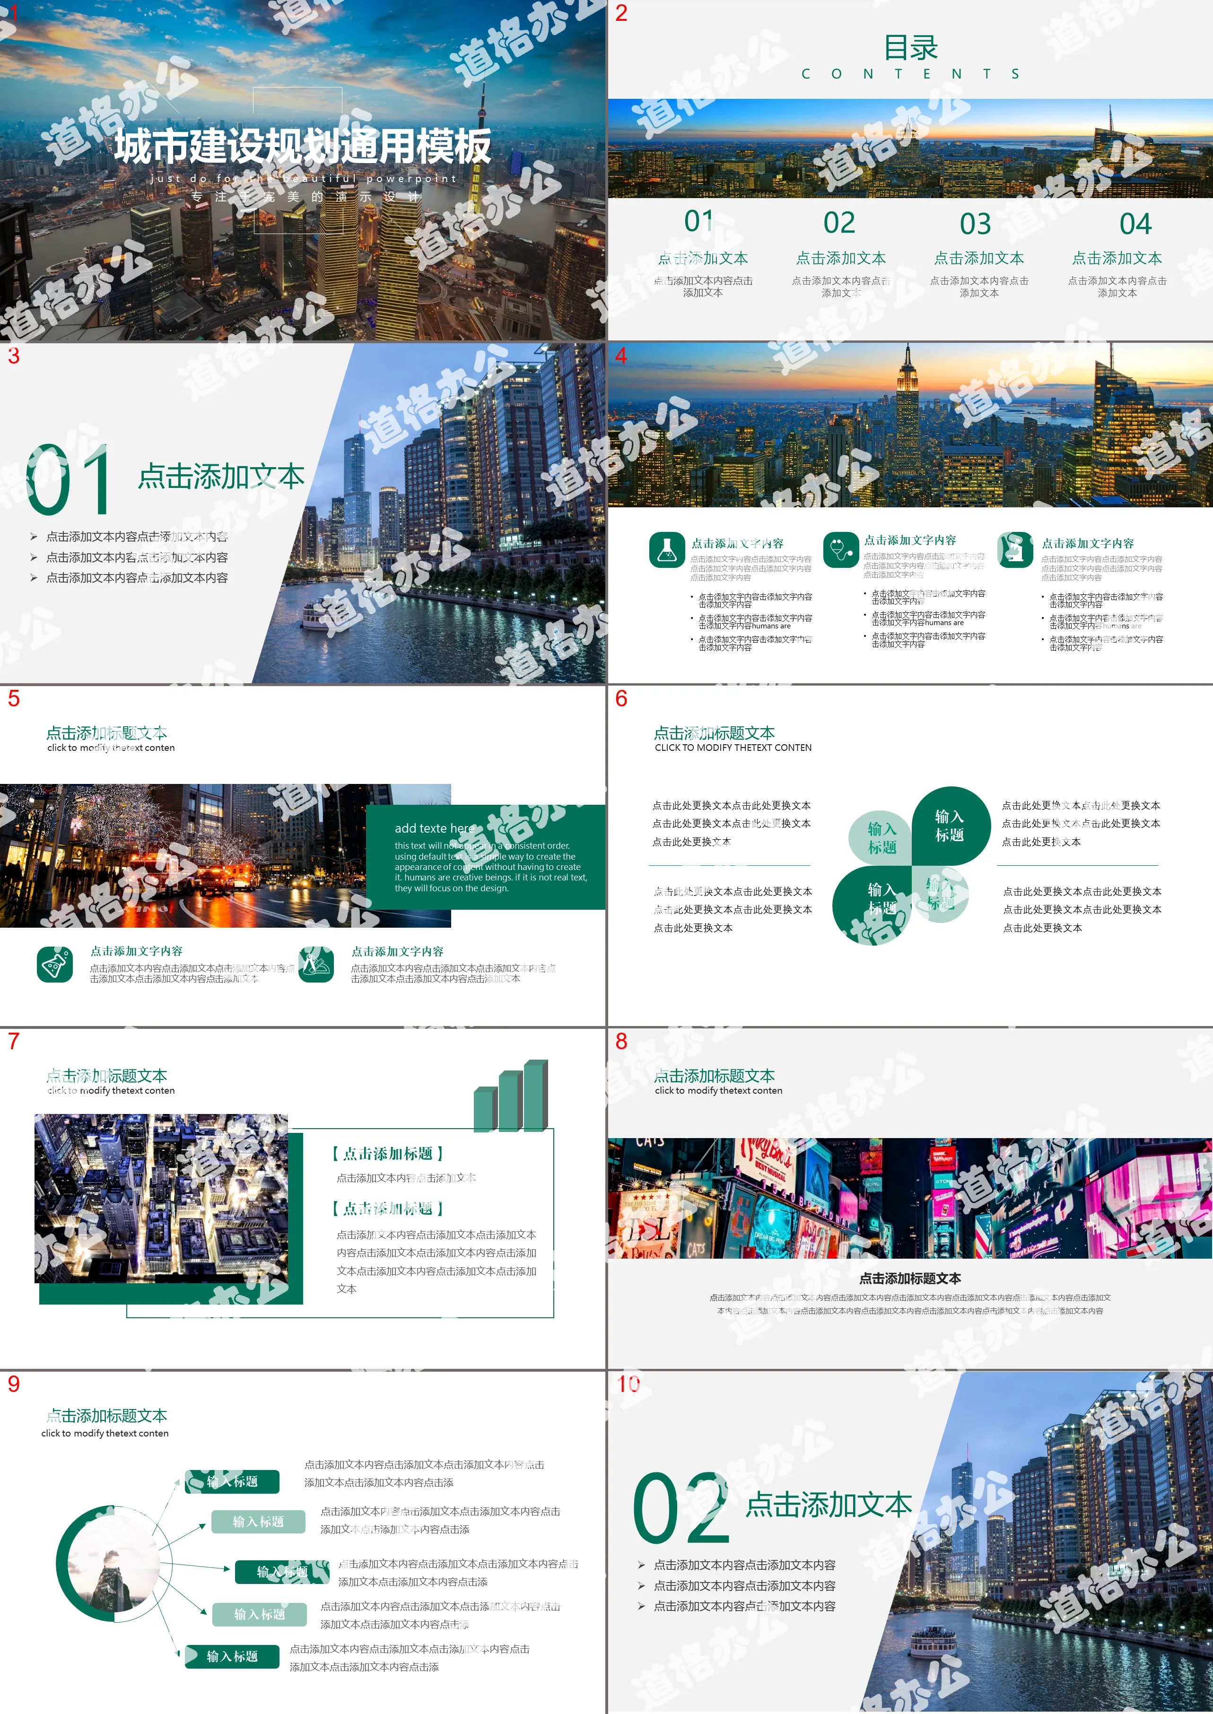Click the tagline 专注于完美的演示设计 on slide 1
Image resolution: width=1213 pixels, height=1714 pixels.
(x=305, y=197)
